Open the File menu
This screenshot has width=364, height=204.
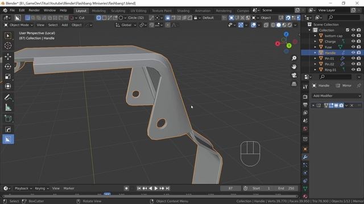click(13, 10)
